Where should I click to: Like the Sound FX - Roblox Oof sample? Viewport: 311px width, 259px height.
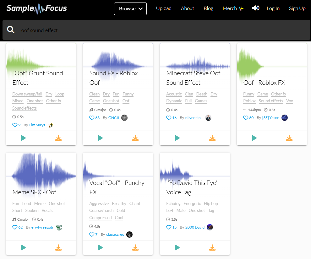(92, 118)
